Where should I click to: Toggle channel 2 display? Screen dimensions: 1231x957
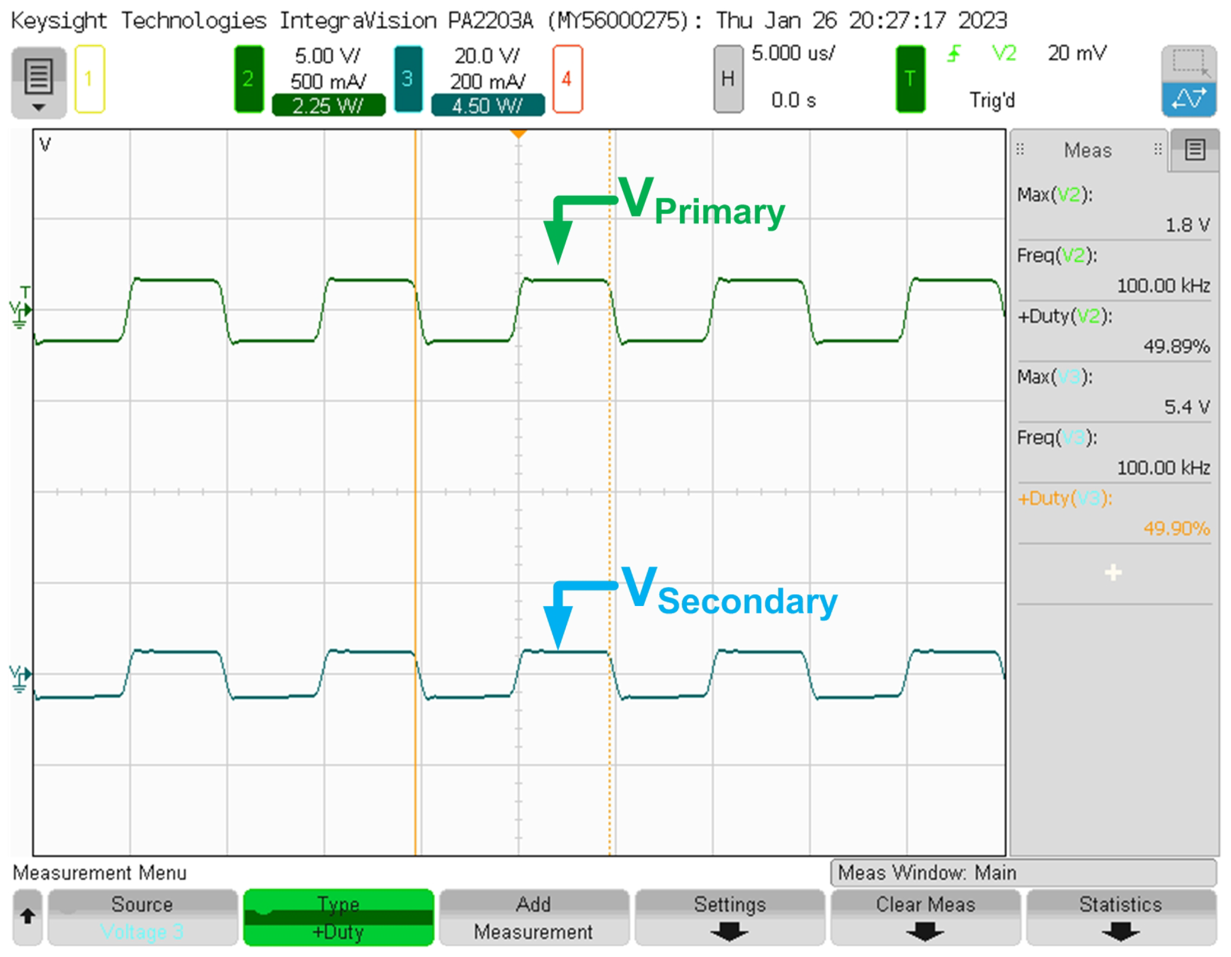pos(249,79)
